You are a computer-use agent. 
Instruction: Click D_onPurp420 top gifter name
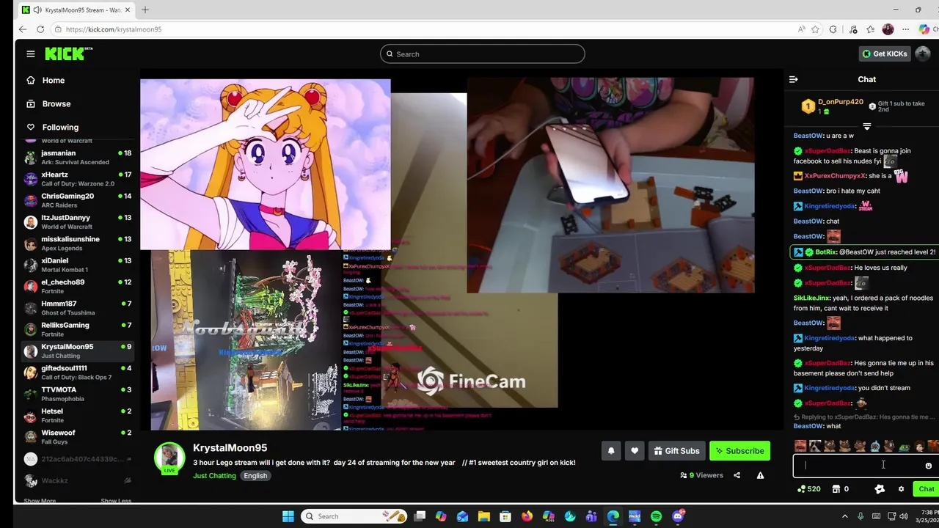pos(840,102)
